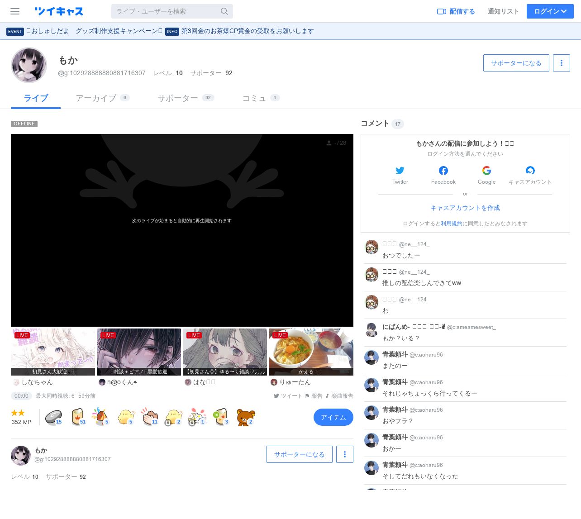Expand the ログイン dropdown button
Screen dimensions: 581x519
coord(550,11)
